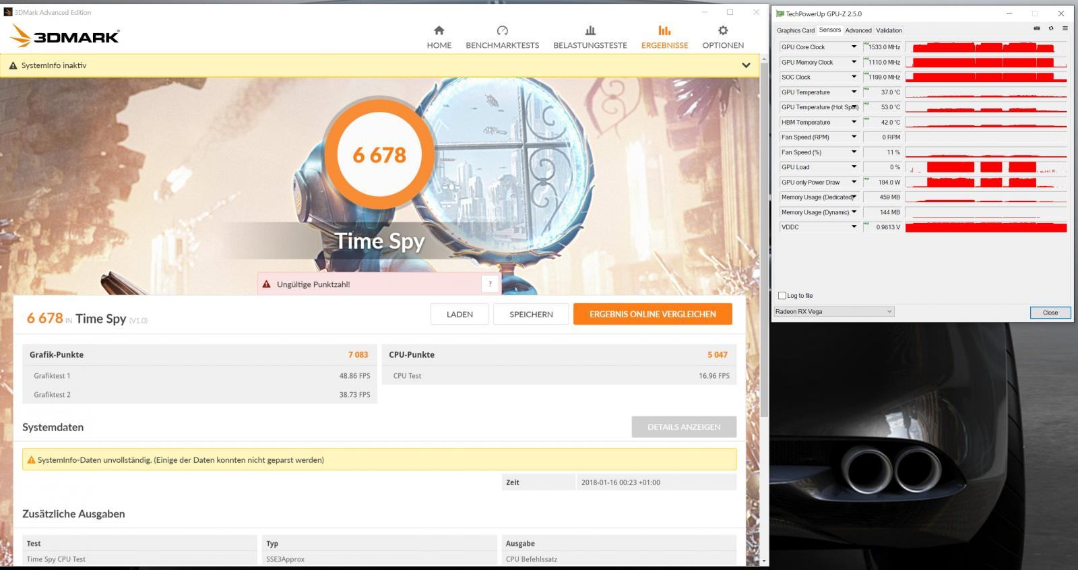Open the GPU Core Clock sensor dropdown
The height and width of the screenshot is (570, 1078).
[854, 47]
